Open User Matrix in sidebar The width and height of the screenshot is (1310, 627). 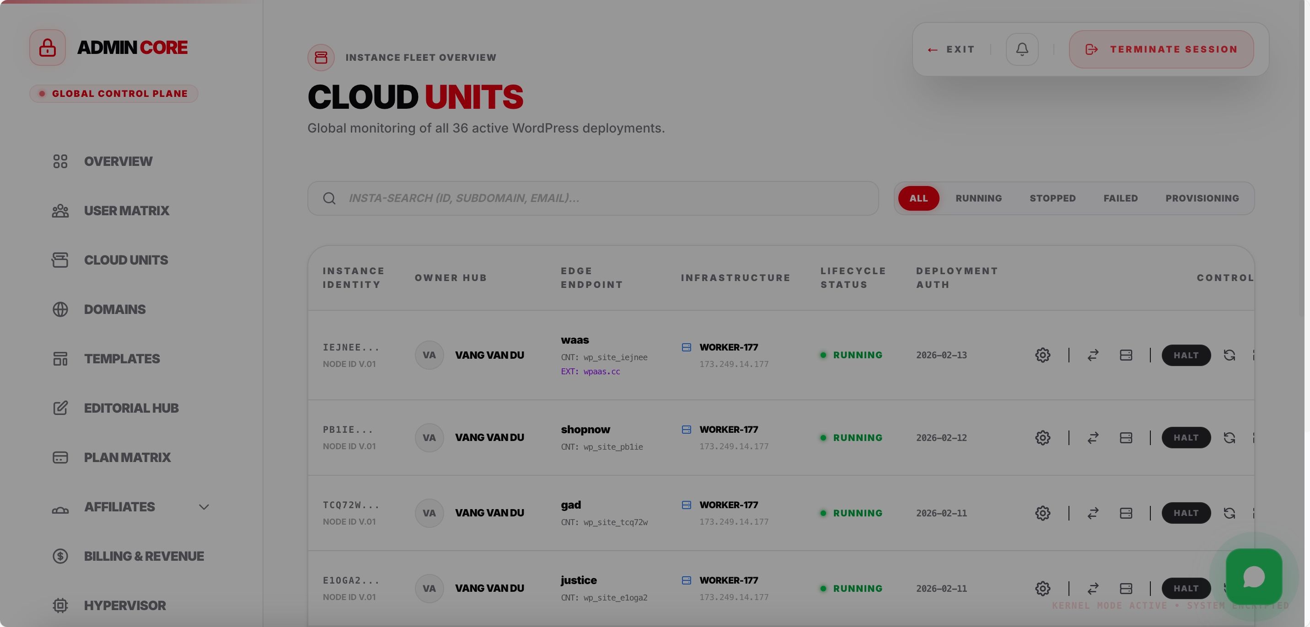(126, 211)
